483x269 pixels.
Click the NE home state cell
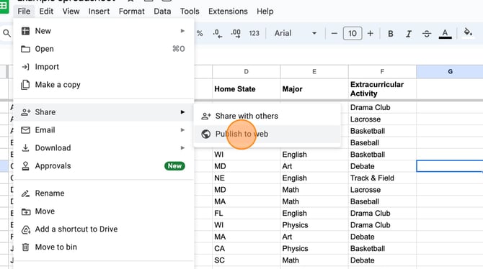coord(246,178)
